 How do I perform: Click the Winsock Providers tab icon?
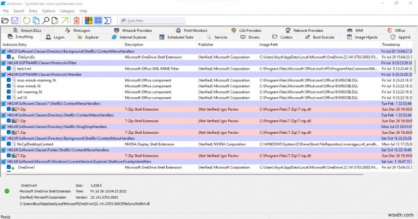117,30
